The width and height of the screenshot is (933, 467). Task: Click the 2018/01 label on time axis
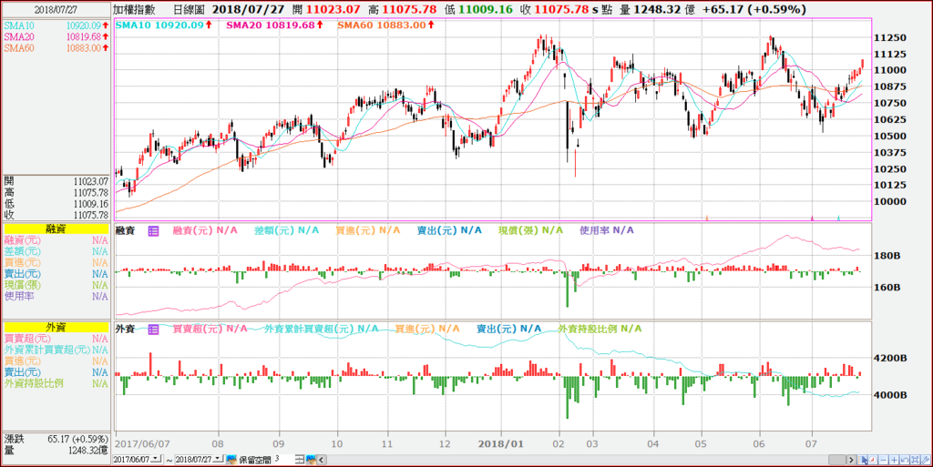click(x=502, y=443)
